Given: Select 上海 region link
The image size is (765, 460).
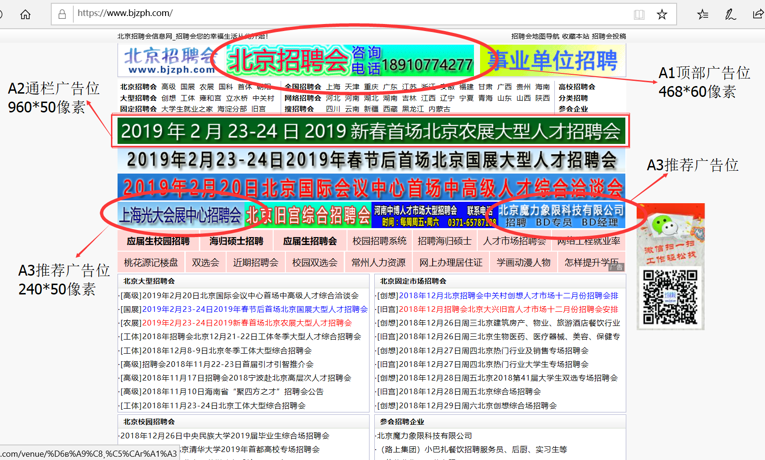Looking at the screenshot, I should pos(333,87).
